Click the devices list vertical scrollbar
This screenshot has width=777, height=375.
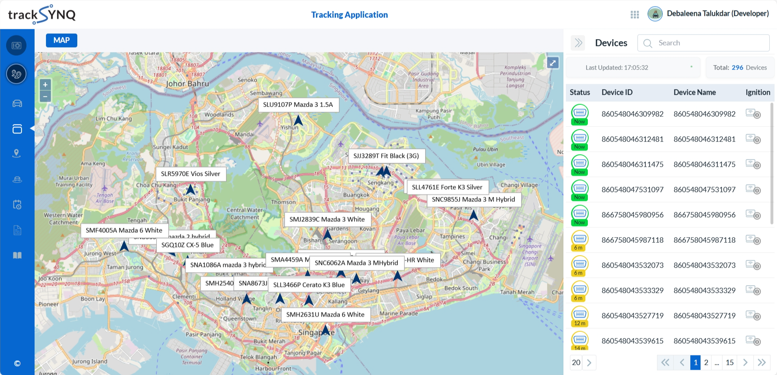click(x=772, y=163)
